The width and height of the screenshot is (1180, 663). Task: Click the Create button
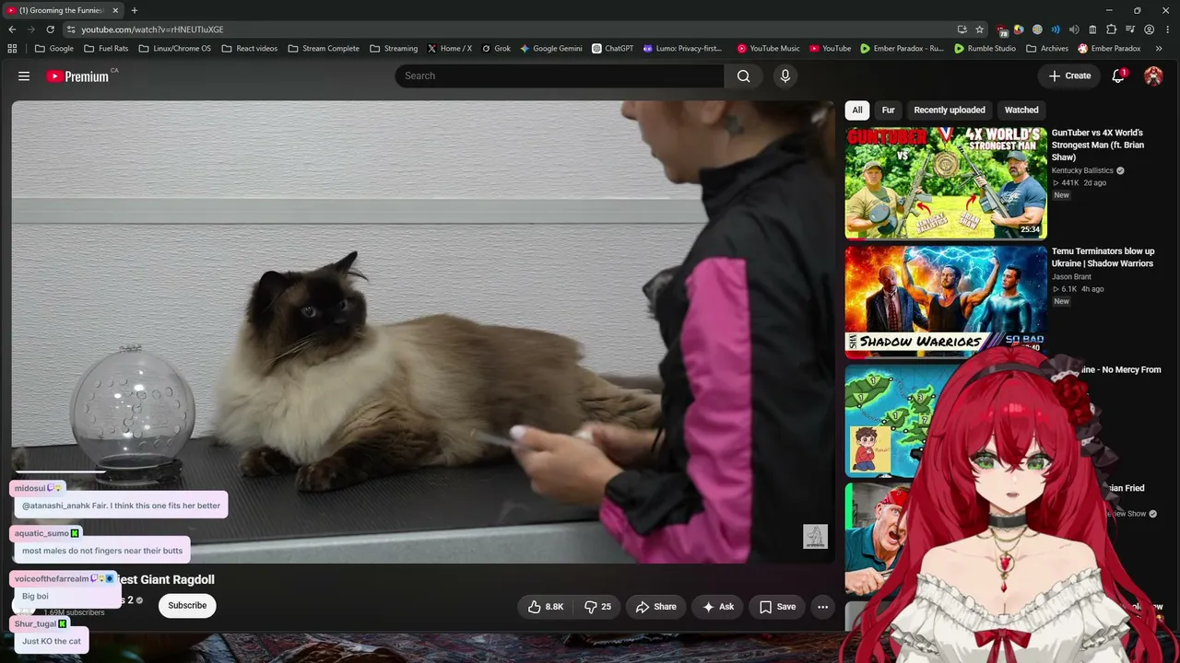(x=1069, y=76)
